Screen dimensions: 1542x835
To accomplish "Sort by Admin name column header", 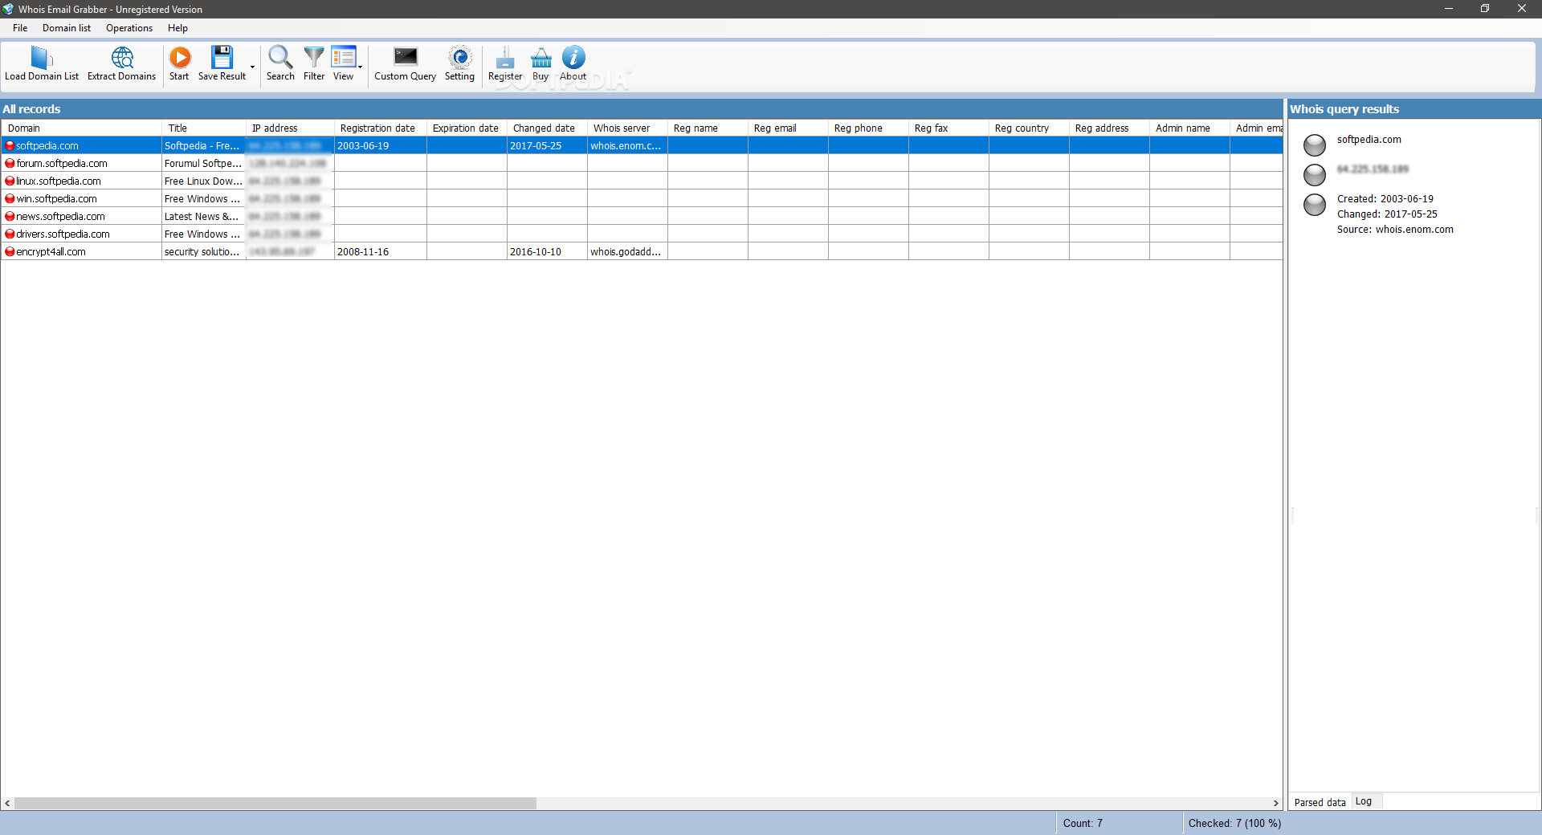I will (1189, 128).
